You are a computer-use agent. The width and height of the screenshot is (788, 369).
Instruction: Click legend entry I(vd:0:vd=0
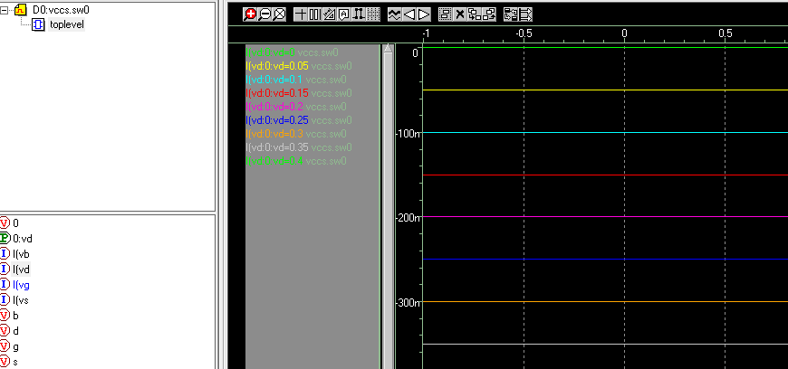pos(271,52)
